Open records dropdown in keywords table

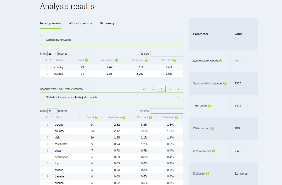click(x=52, y=54)
